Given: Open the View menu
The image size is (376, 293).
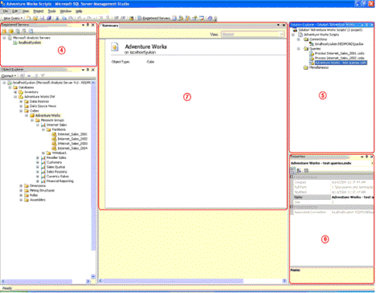Looking at the screenshot, I should 26,11.
